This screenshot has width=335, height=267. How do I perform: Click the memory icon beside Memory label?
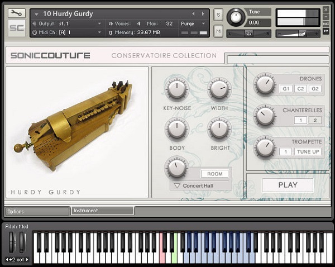click(111, 32)
